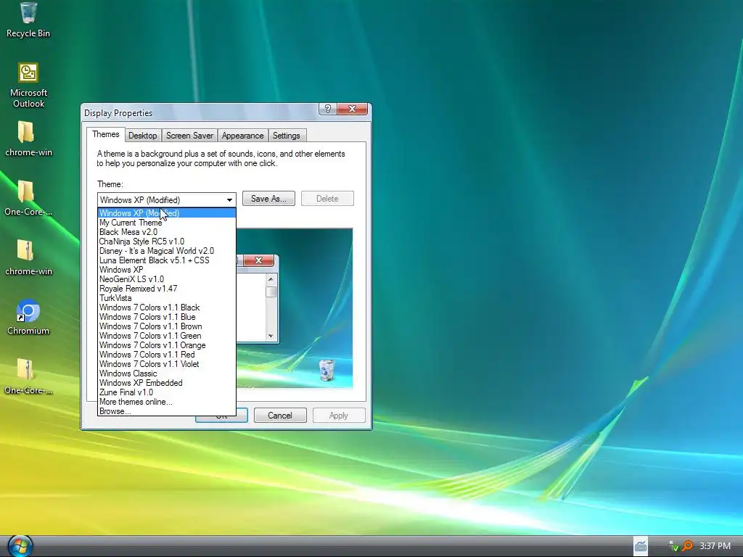Select the Chromium desktop shortcut icon

click(x=28, y=318)
